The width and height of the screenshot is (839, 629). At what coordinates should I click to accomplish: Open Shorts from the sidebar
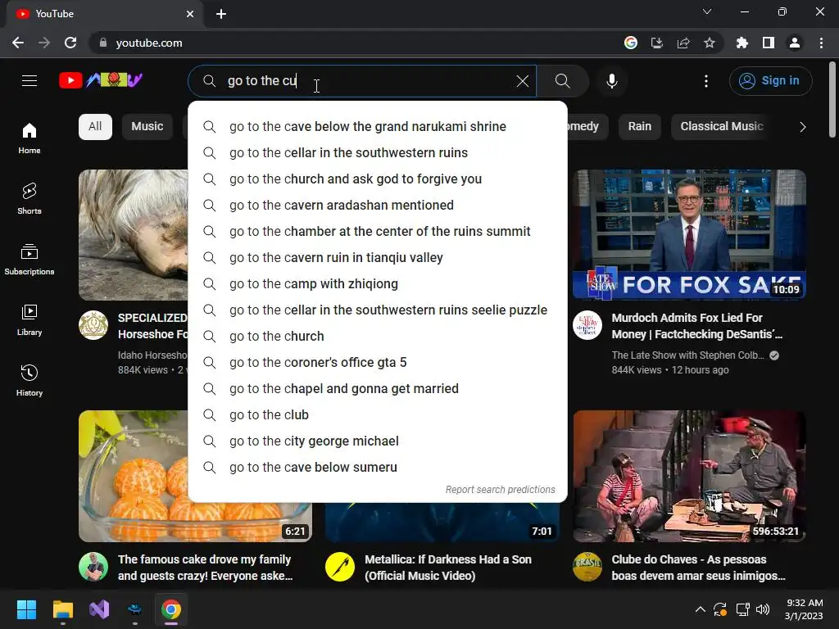tap(29, 198)
